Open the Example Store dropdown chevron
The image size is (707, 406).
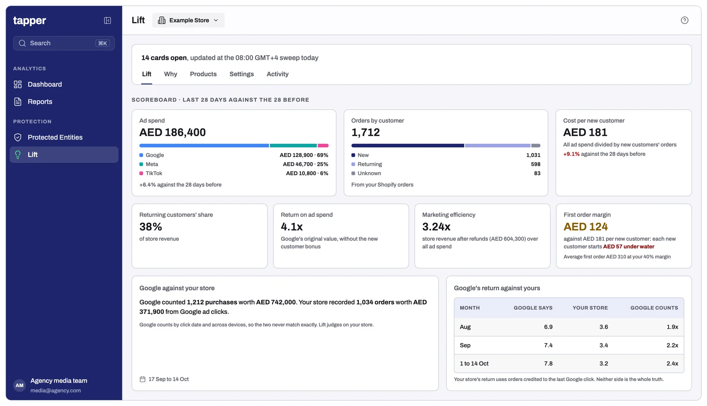click(216, 20)
